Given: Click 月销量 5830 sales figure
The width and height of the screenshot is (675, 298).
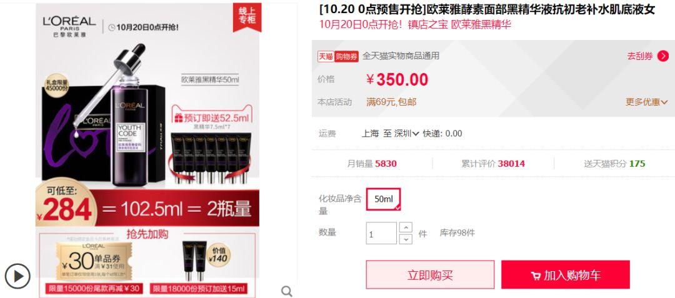Looking at the screenshot, I should pyautogui.click(x=372, y=164).
